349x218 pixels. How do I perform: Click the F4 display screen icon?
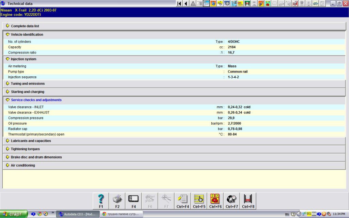tap(133, 201)
